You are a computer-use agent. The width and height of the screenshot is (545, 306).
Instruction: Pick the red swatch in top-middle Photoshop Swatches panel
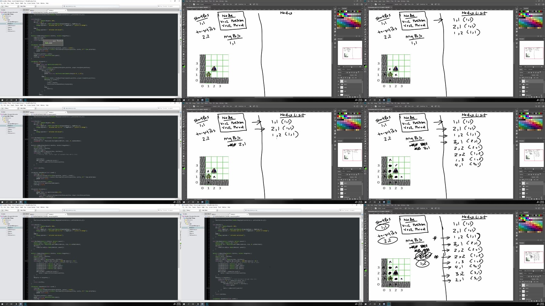tap(338, 14)
